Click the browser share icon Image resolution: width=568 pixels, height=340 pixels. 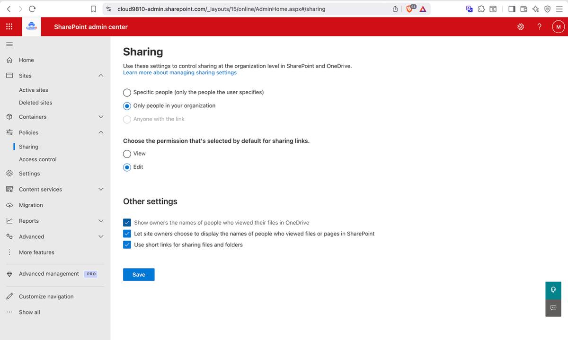(395, 9)
